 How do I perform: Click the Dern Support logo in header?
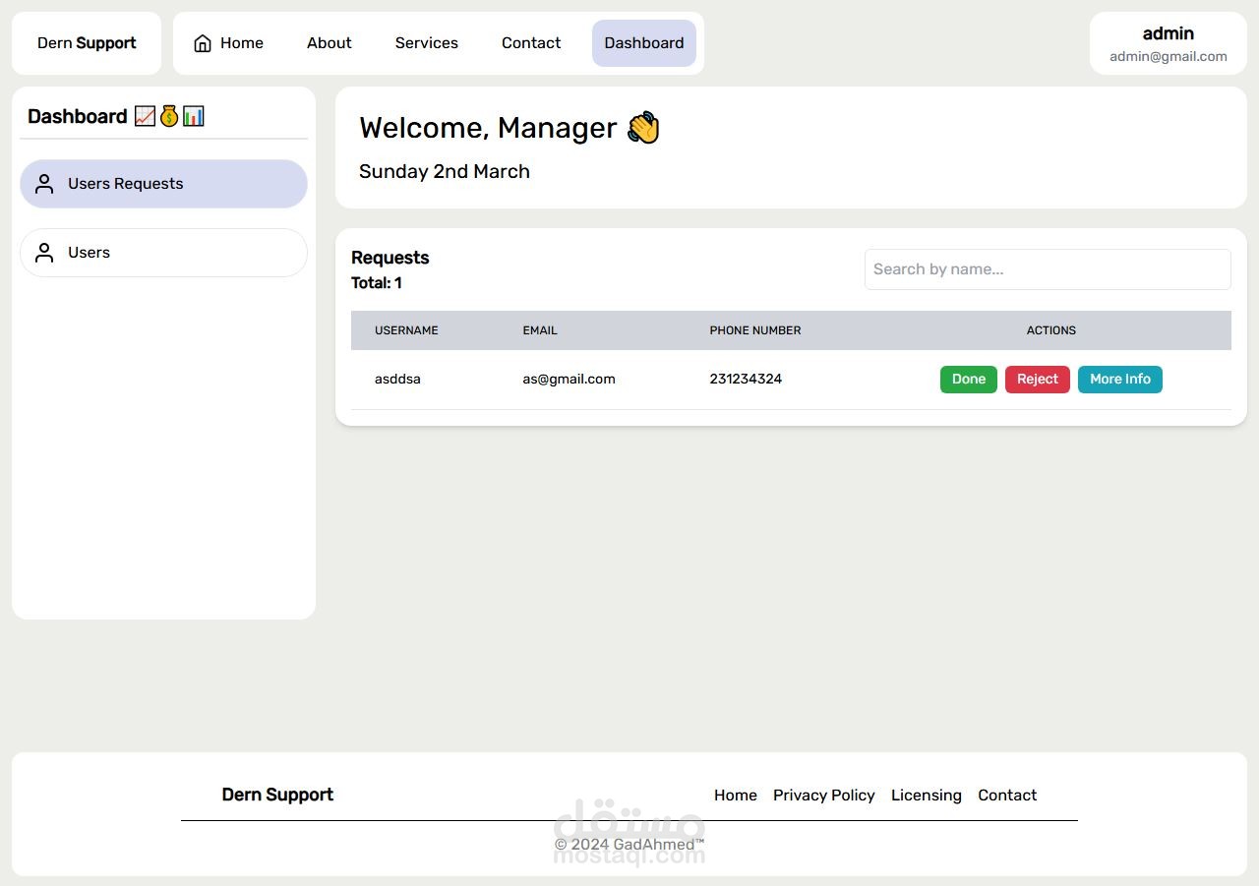coord(87,43)
